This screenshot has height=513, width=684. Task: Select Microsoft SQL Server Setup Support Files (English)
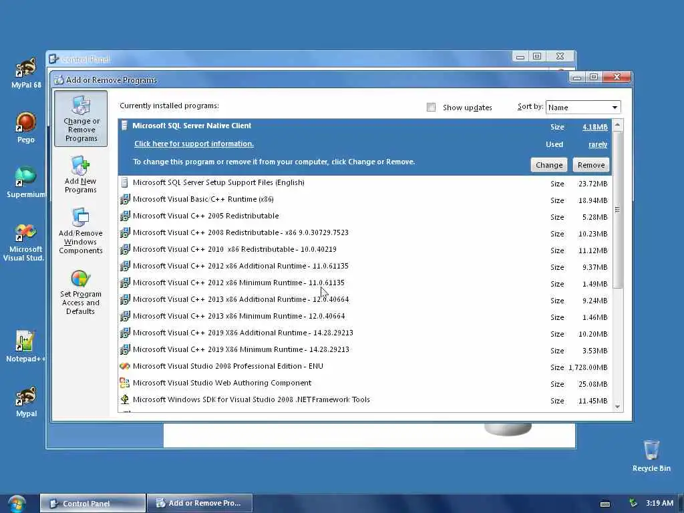click(365, 183)
